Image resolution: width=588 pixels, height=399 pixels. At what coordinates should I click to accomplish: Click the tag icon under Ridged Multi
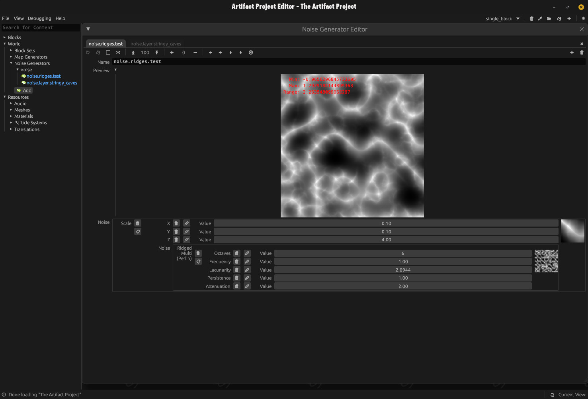pos(198,262)
